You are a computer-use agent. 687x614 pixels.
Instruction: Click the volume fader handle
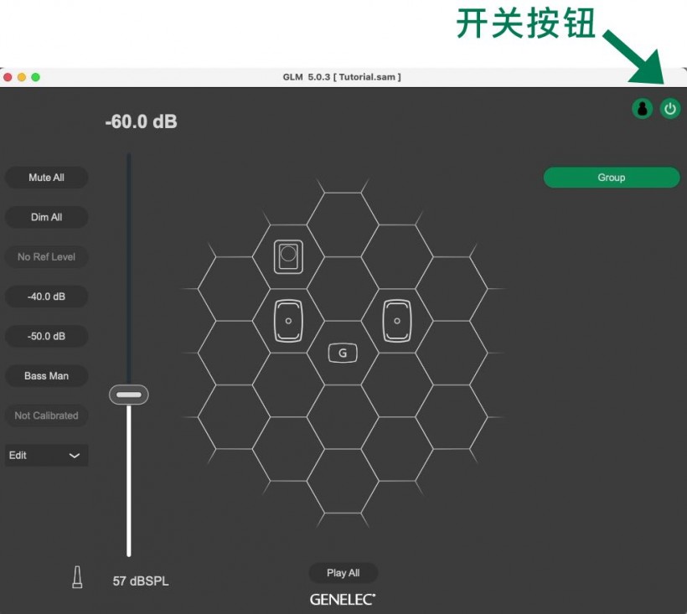[129, 395]
